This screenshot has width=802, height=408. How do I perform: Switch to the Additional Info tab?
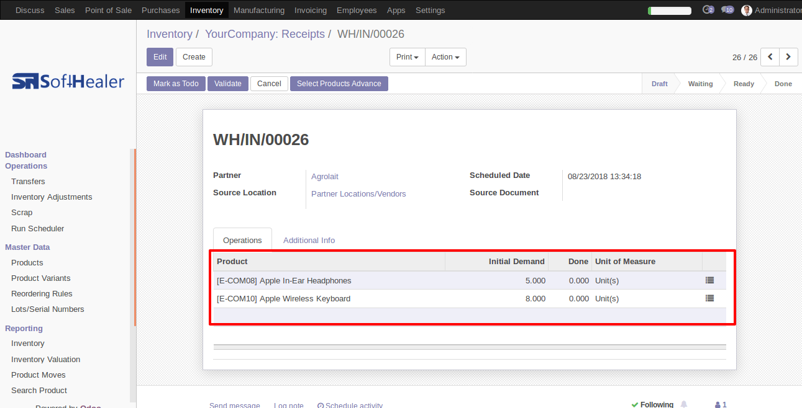coord(309,240)
